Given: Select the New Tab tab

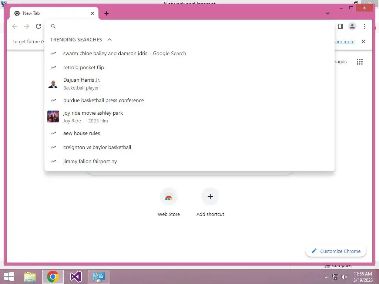Looking at the screenshot, I should pyautogui.click(x=54, y=13).
